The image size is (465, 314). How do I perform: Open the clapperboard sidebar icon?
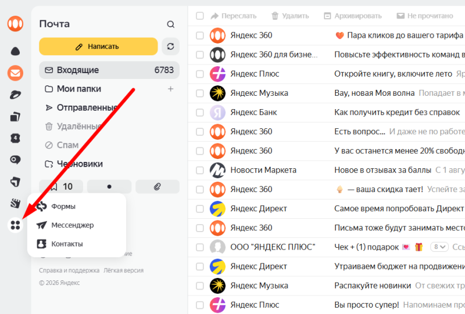16,203
